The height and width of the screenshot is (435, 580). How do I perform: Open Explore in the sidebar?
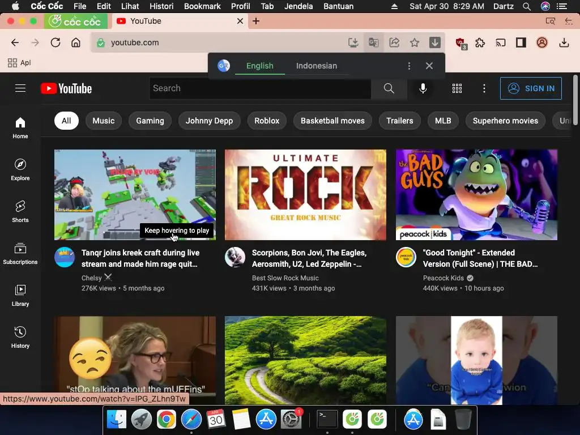click(x=20, y=170)
